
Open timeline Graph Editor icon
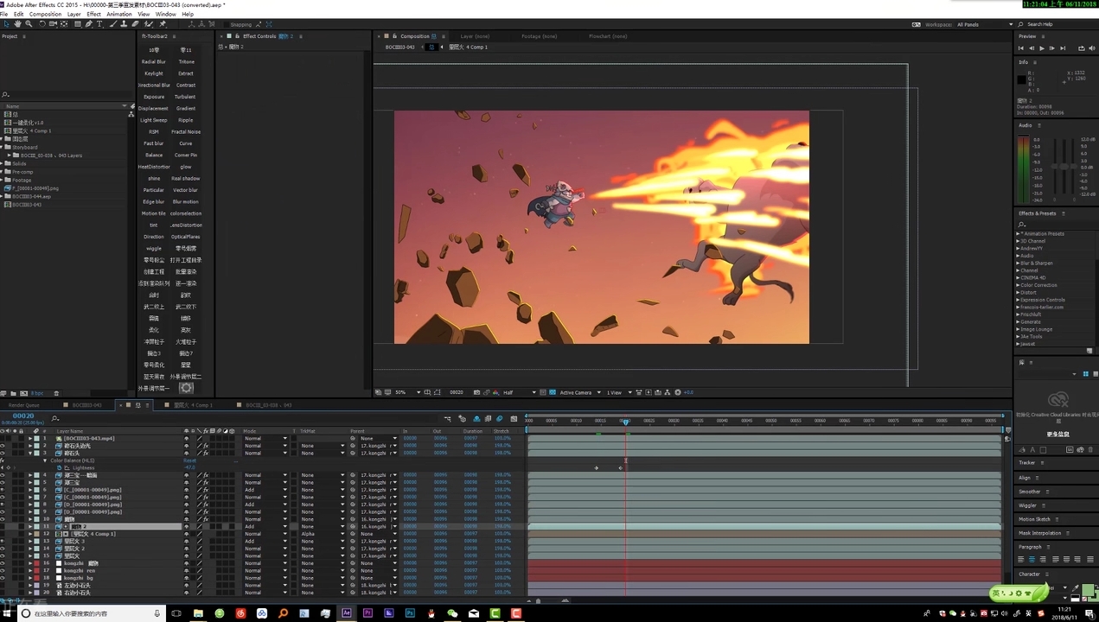[x=514, y=419]
